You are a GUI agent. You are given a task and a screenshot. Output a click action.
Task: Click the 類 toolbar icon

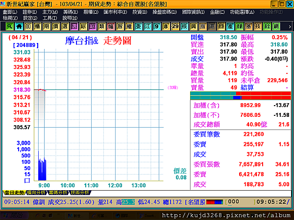[101, 26]
